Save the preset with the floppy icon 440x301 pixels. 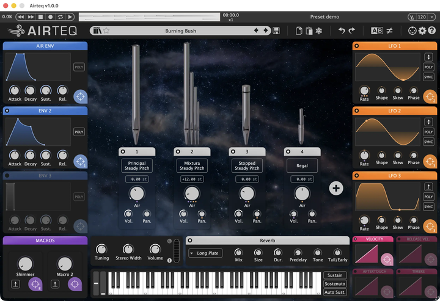(276, 31)
